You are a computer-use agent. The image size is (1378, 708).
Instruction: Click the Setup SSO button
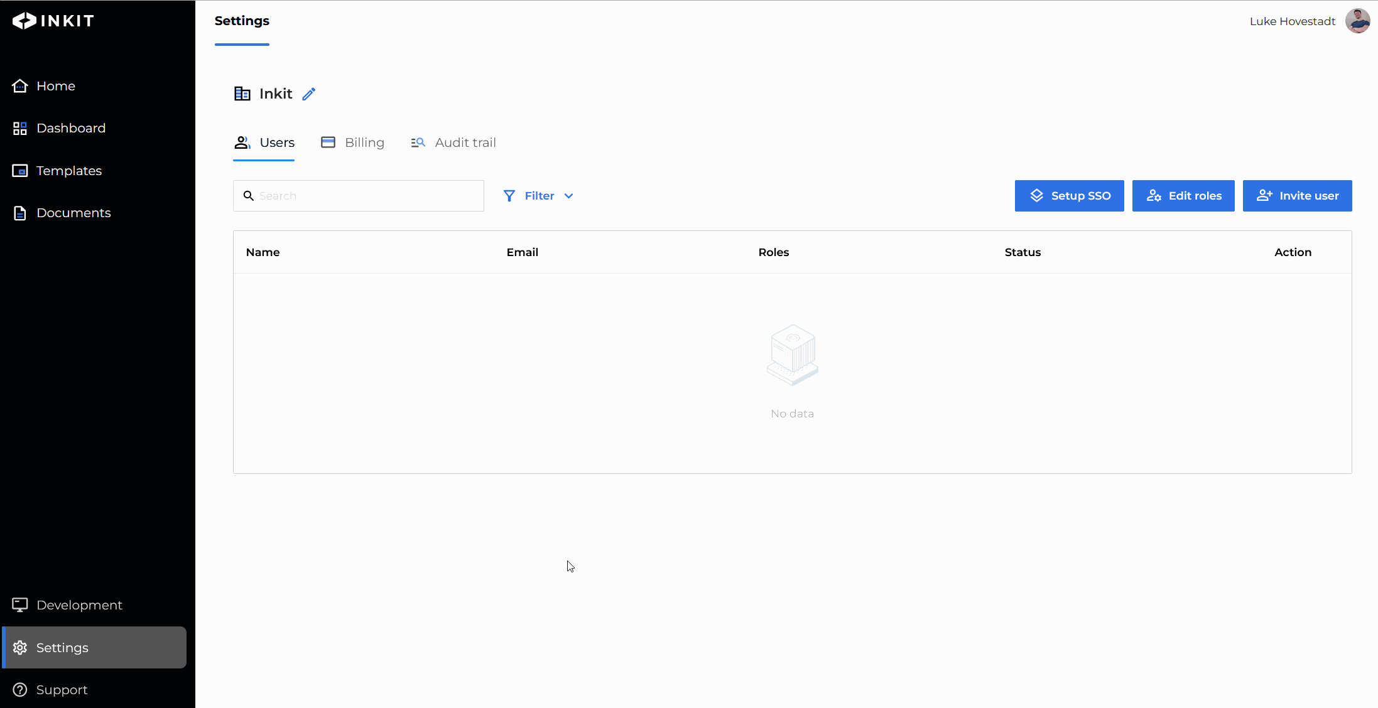(1069, 196)
